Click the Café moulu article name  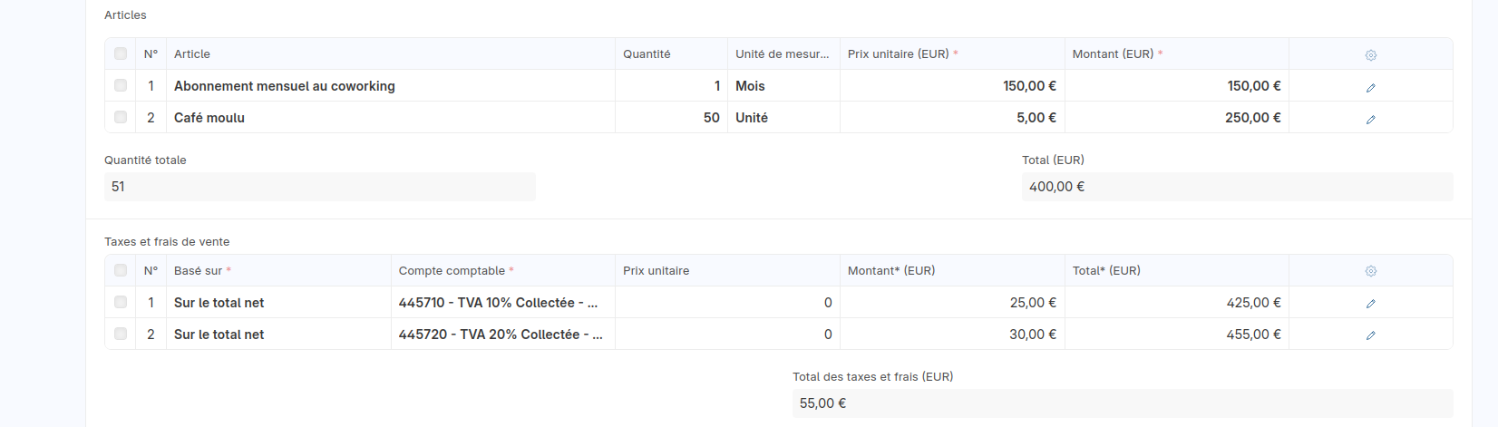(x=209, y=118)
